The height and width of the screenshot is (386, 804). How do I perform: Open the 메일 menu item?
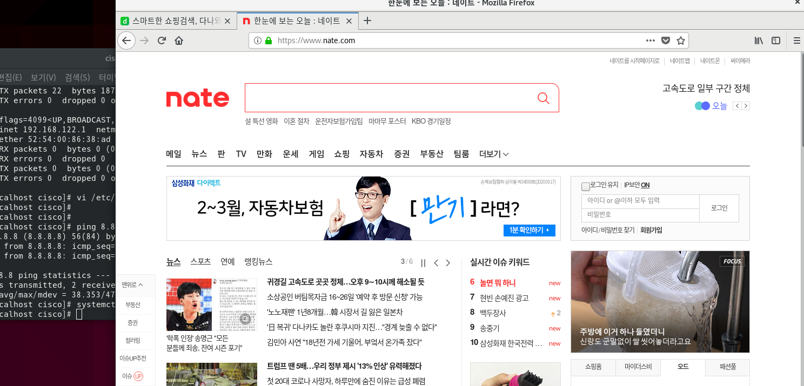[x=174, y=154]
